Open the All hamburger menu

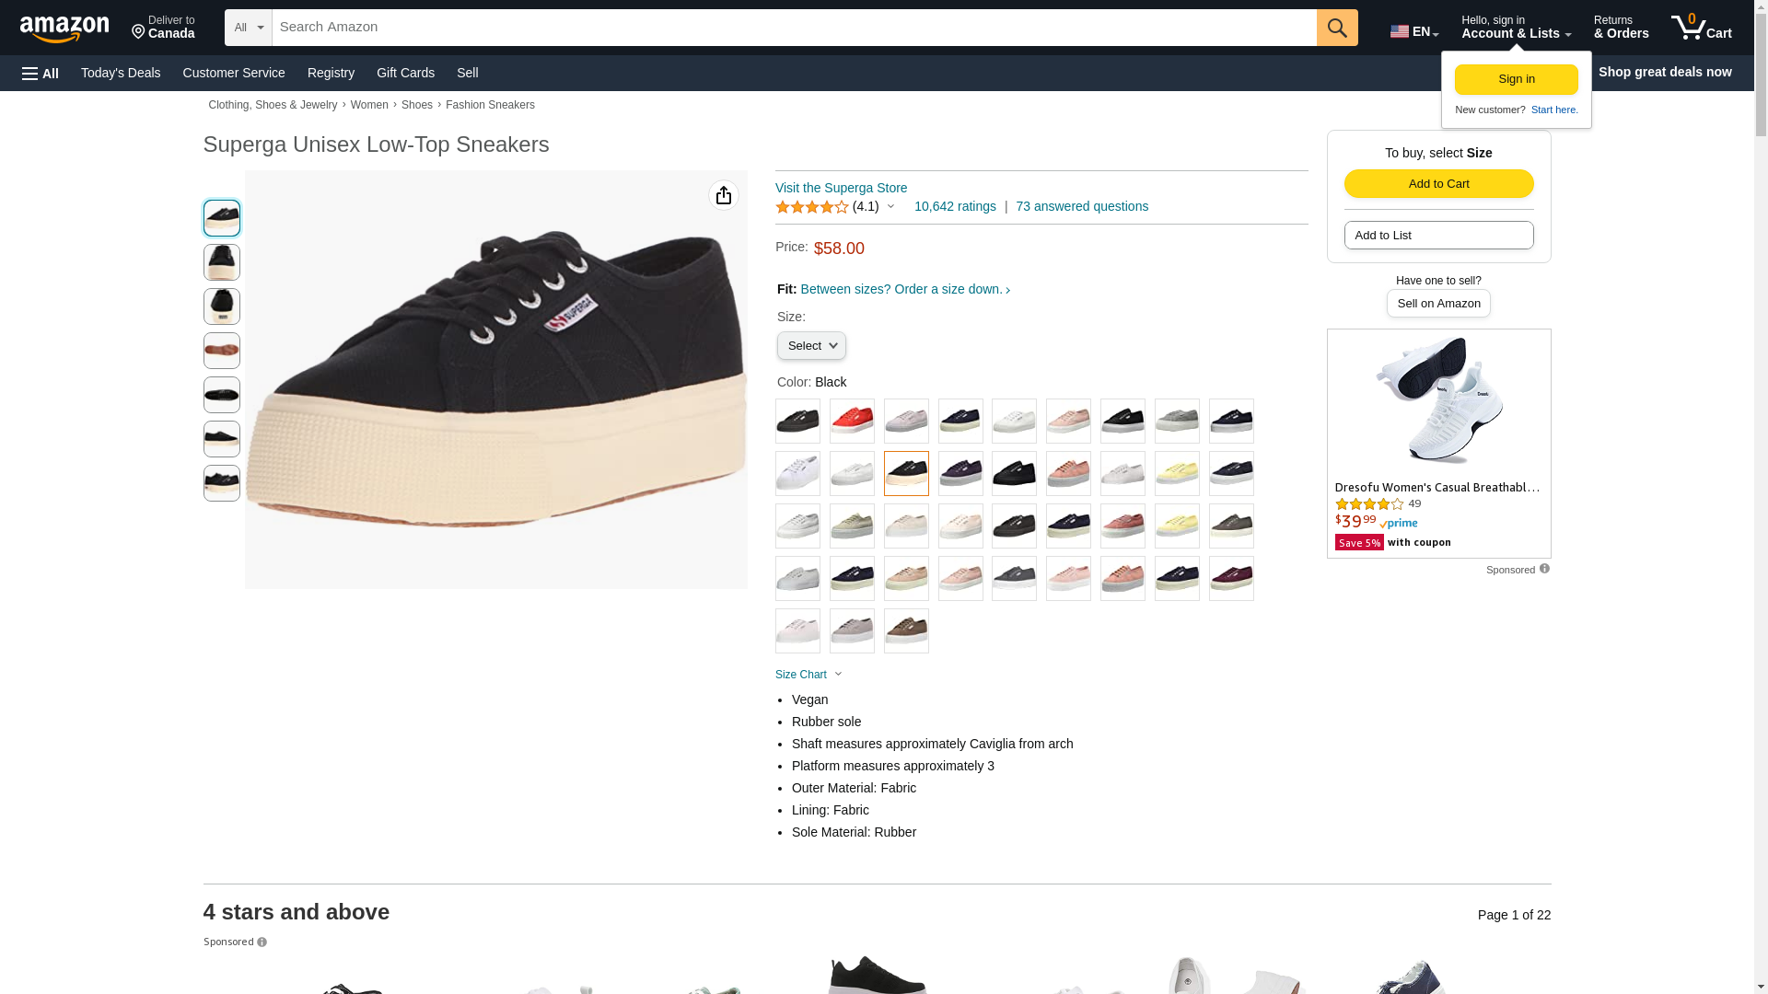coord(41,73)
